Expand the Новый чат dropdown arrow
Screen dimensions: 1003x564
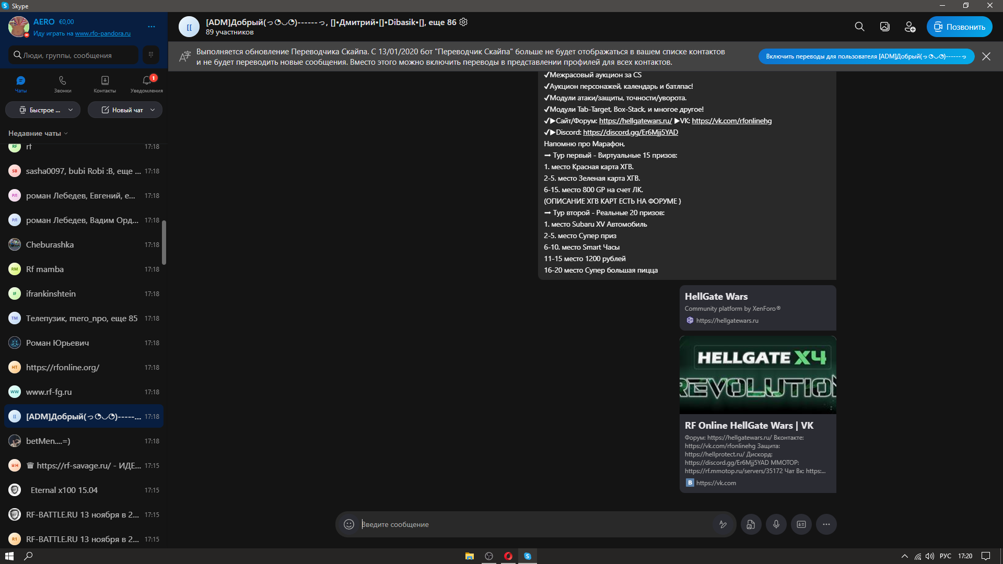[153, 110]
